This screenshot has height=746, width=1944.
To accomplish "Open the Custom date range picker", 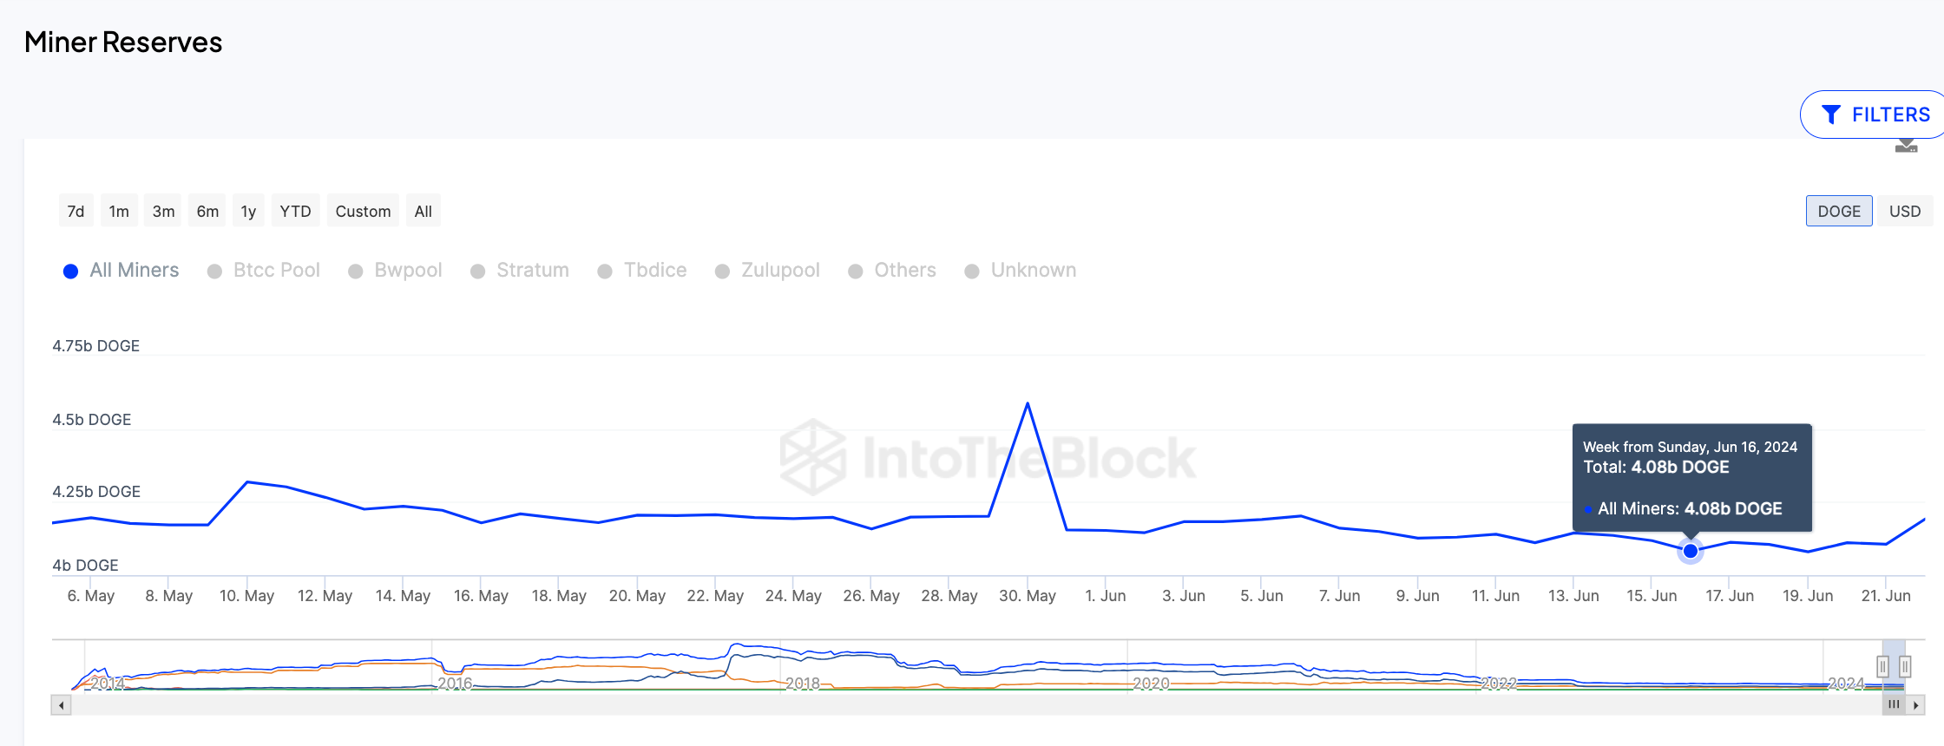I will (x=363, y=211).
